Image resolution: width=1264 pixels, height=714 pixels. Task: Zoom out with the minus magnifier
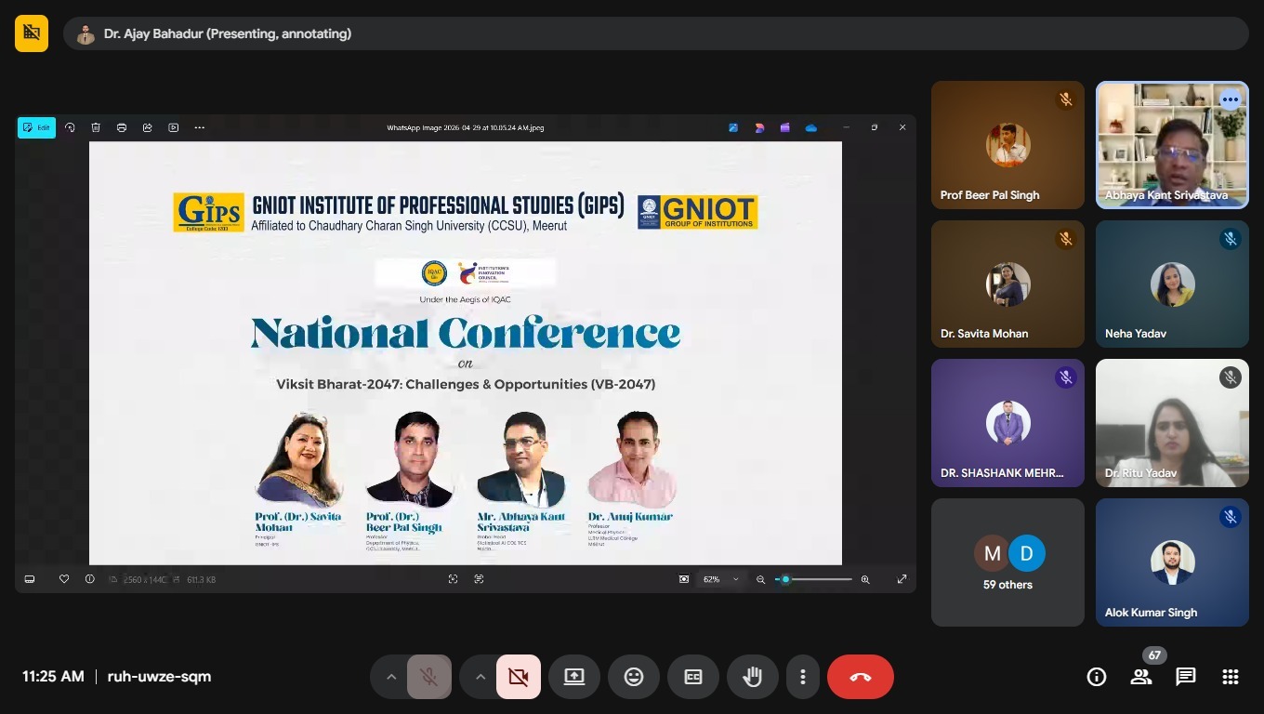click(760, 579)
